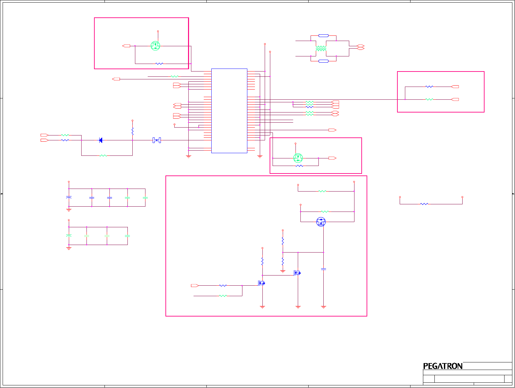Click the blue jumper symbol right of diode

click(157, 140)
